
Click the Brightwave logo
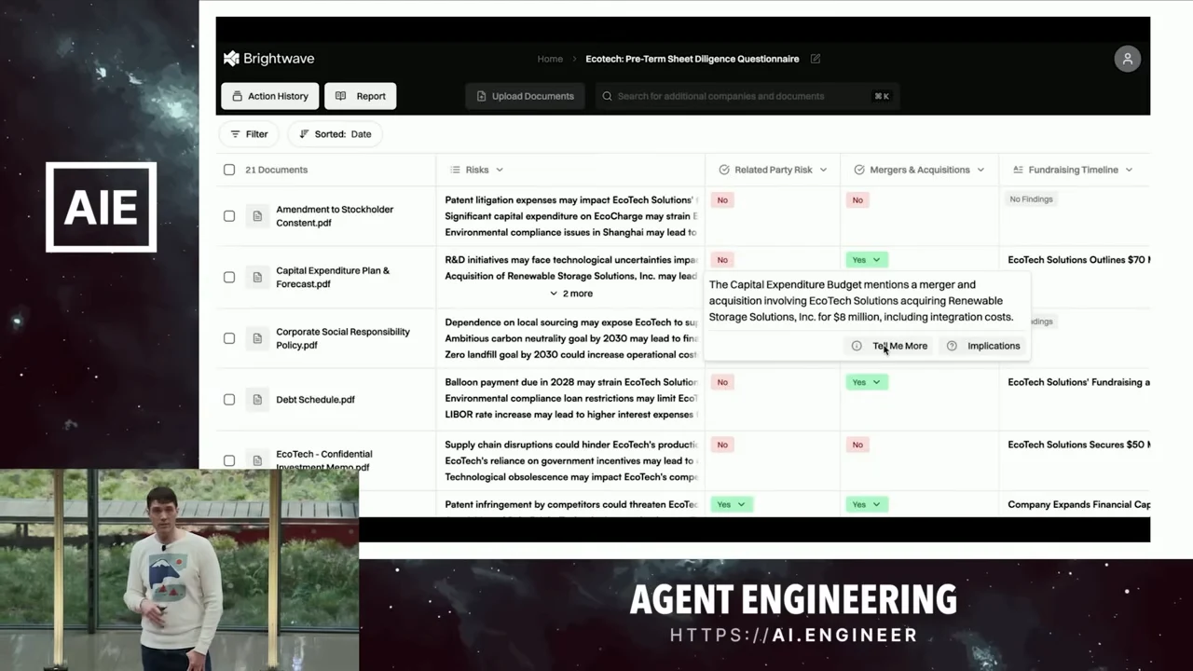[x=268, y=59]
